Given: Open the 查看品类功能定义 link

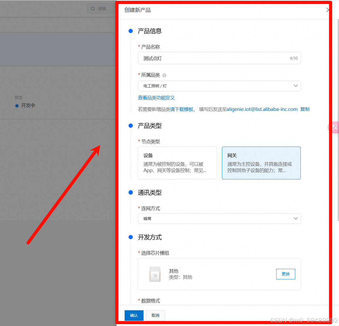Looking at the screenshot, I should 156,98.
